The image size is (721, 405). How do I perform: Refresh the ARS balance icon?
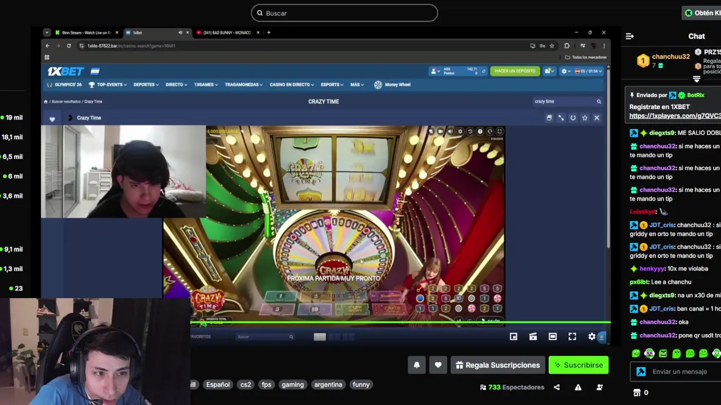(x=483, y=71)
